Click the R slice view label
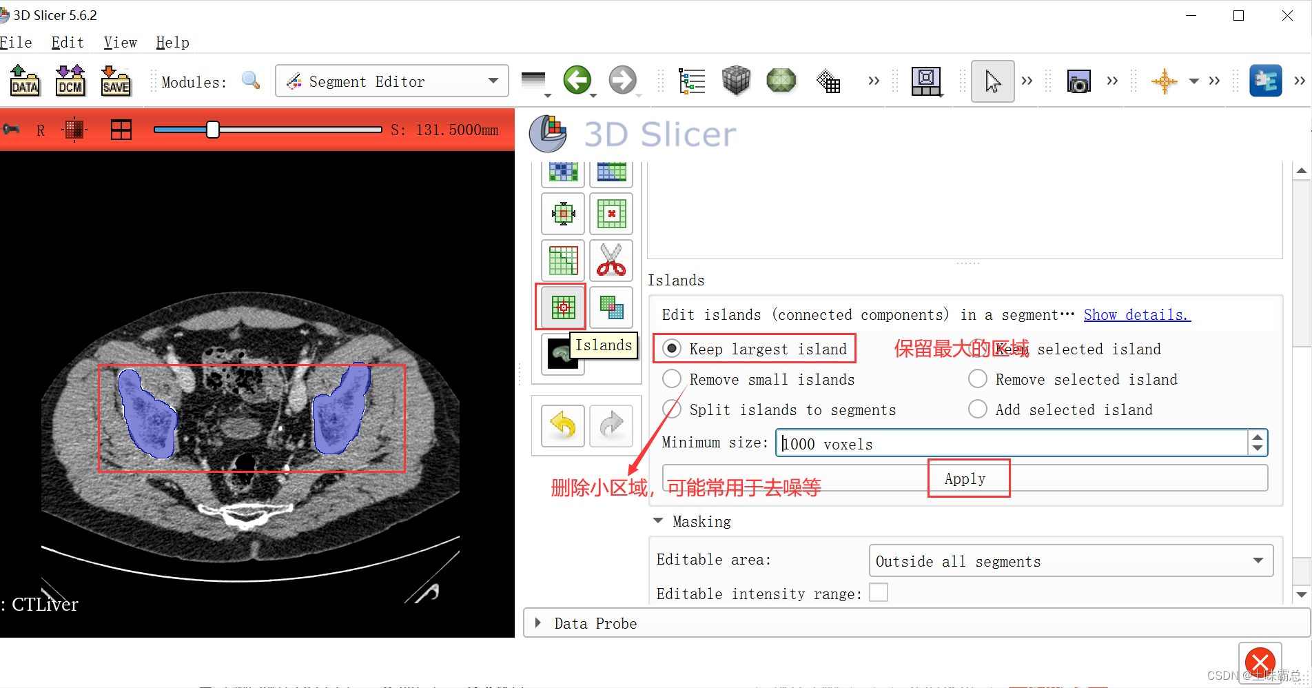This screenshot has height=688, width=1312. [x=41, y=130]
